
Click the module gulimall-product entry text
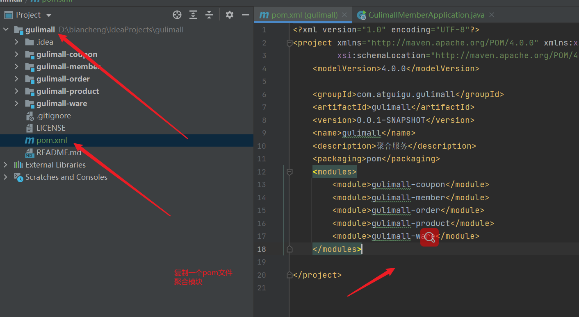coord(411,223)
